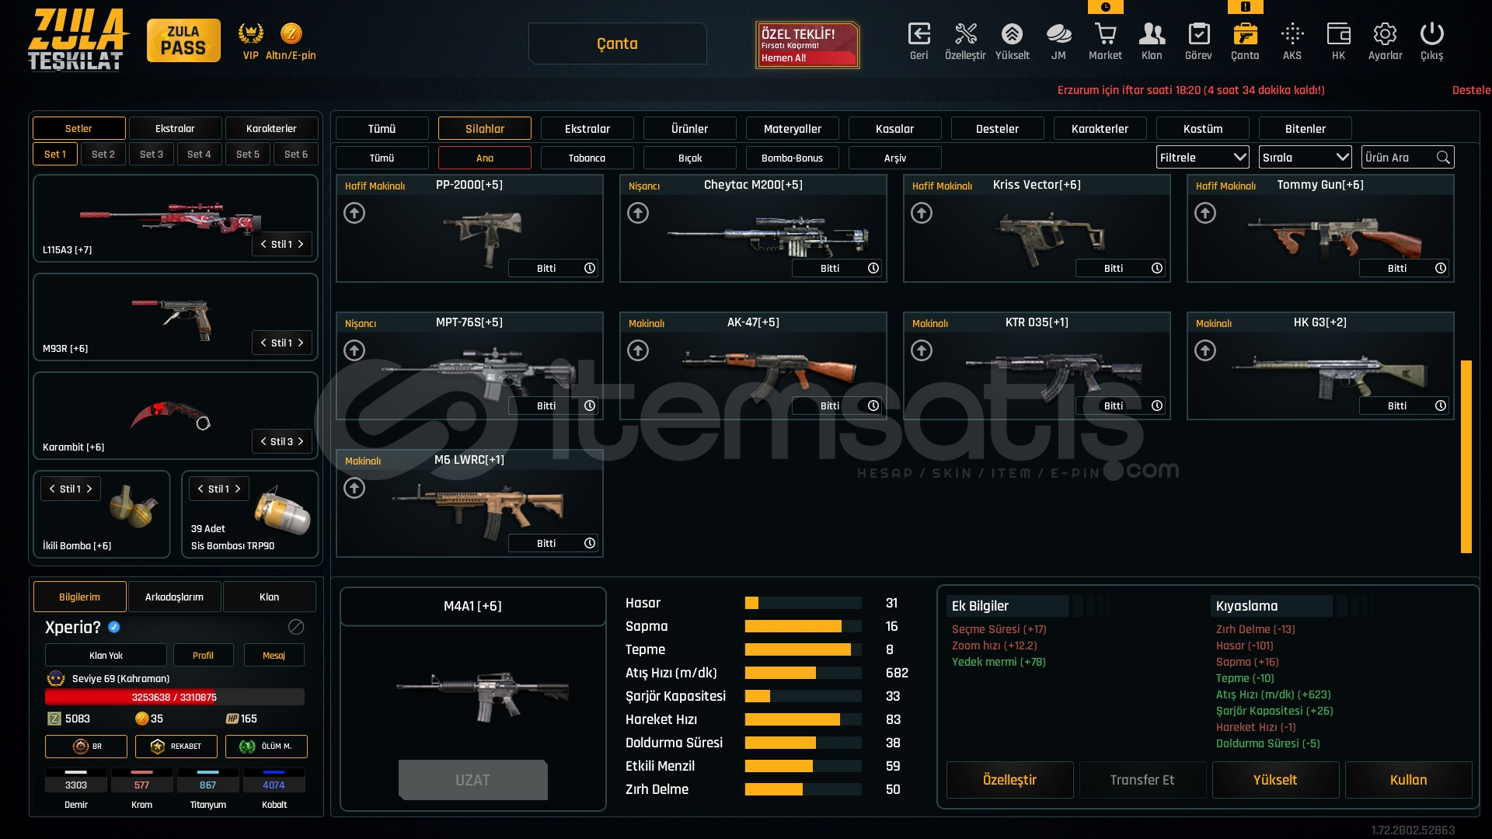Click next style arrow for L115A3
Screen dimensions: 1492x839
click(301, 244)
